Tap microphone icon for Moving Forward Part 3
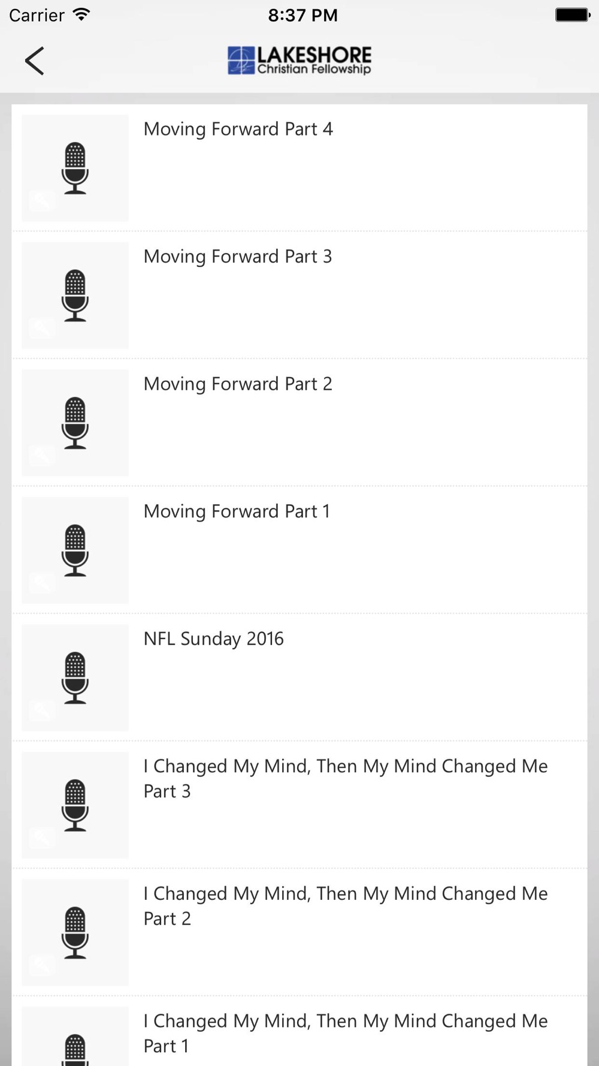Image resolution: width=599 pixels, height=1066 pixels. 75,296
